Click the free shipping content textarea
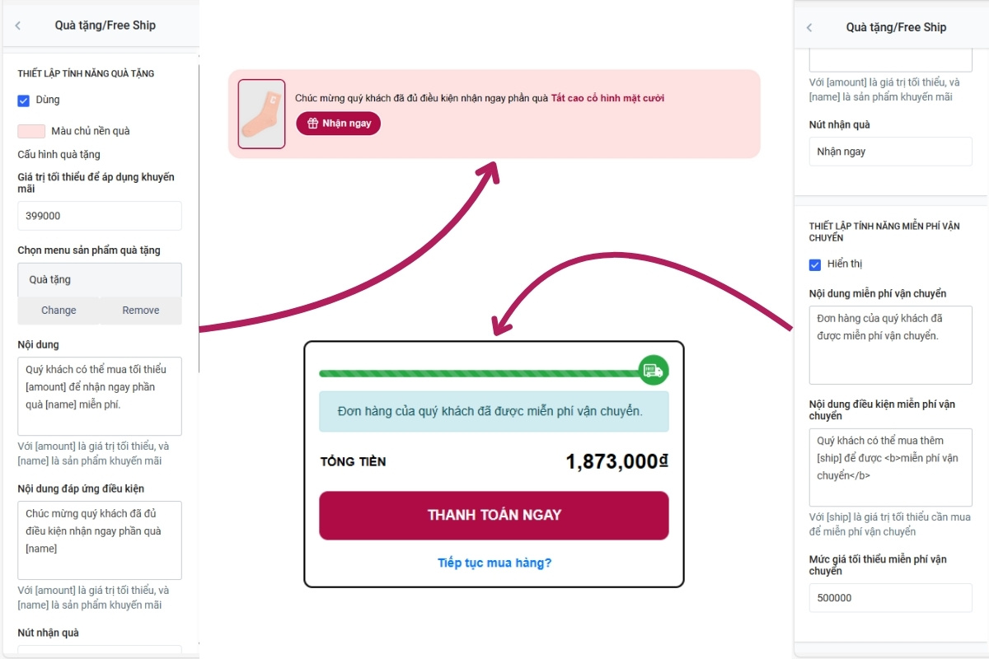Screen dimensions: 989x659 [x=890, y=344]
